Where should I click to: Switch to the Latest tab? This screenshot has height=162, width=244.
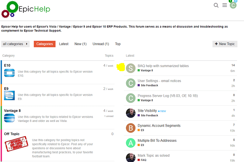[x=64, y=44]
